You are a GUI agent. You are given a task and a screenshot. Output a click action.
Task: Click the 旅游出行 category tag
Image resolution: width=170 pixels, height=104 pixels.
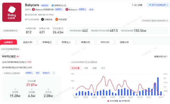coord(46,73)
